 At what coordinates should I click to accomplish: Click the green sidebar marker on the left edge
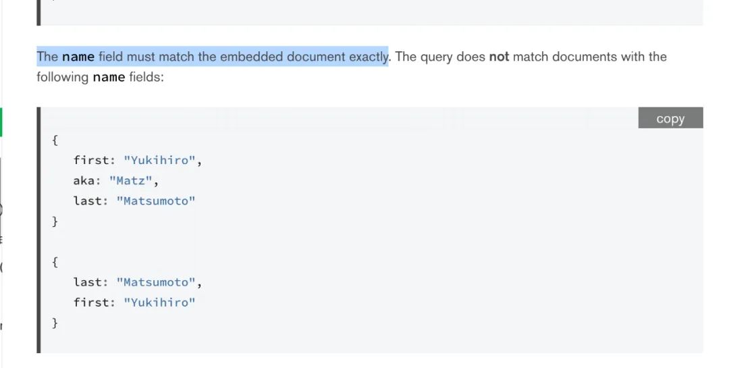pyautogui.click(x=1, y=122)
